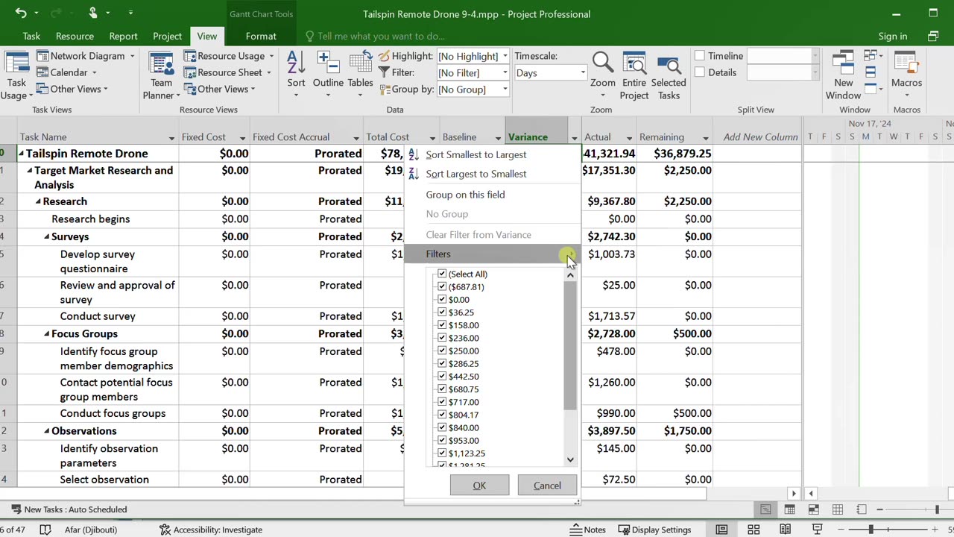Open Task Usage view
Image resolution: width=954 pixels, height=537 pixels.
click(16, 76)
